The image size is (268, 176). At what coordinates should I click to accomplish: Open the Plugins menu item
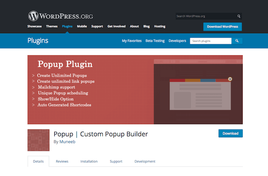pyautogui.click(x=67, y=26)
